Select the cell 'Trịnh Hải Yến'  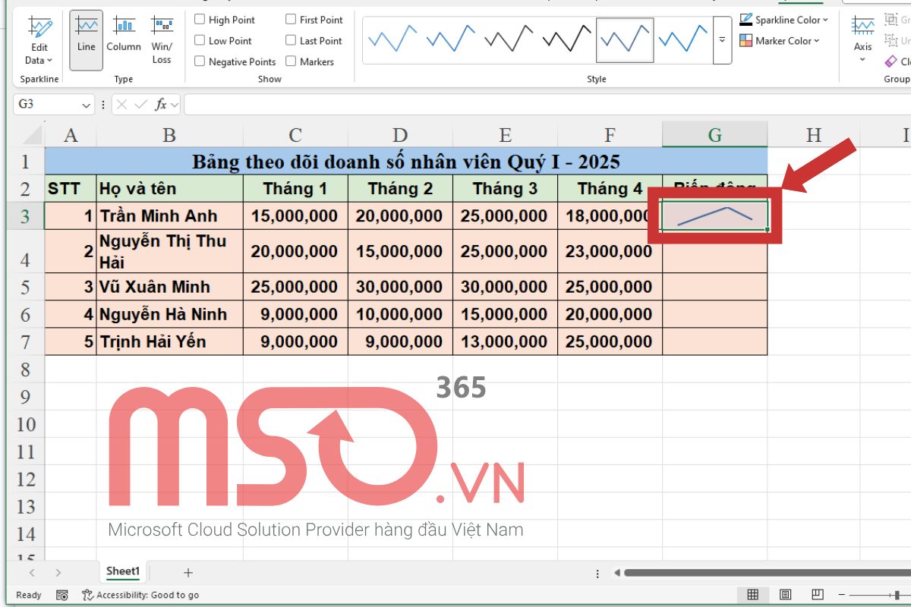click(x=170, y=341)
